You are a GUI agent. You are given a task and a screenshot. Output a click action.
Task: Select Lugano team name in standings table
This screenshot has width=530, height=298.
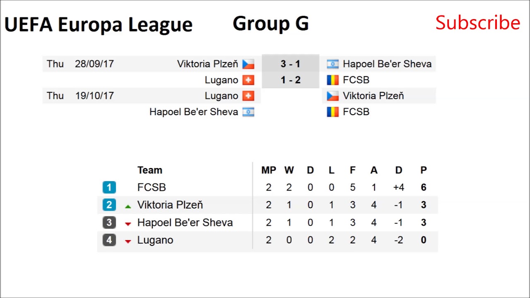[155, 240]
